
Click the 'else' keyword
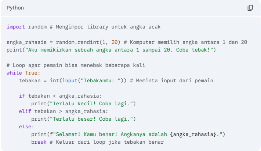point(25,127)
